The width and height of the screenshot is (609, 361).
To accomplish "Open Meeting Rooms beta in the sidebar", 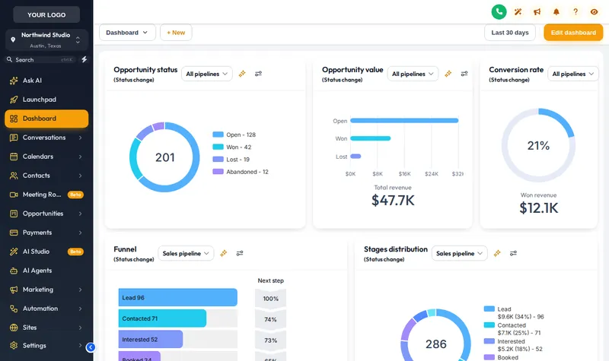I will tap(46, 195).
